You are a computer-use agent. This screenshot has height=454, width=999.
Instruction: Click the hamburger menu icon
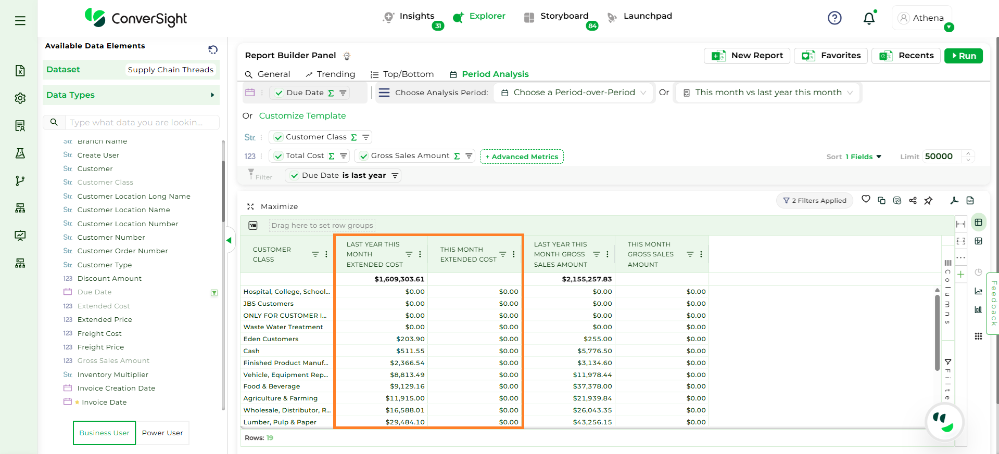(20, 21)
